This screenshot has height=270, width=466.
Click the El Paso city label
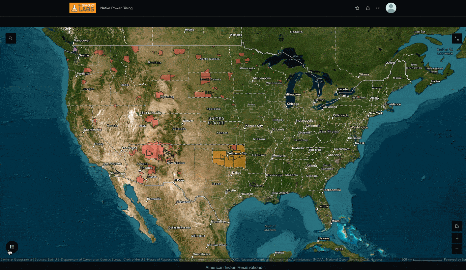click(179, 180)
